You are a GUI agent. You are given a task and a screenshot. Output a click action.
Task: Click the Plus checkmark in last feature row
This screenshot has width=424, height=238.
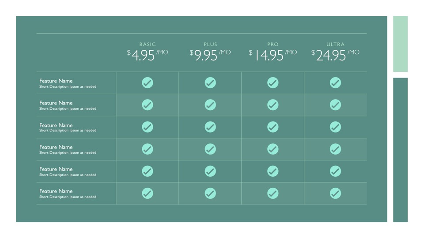click(210, 193)
